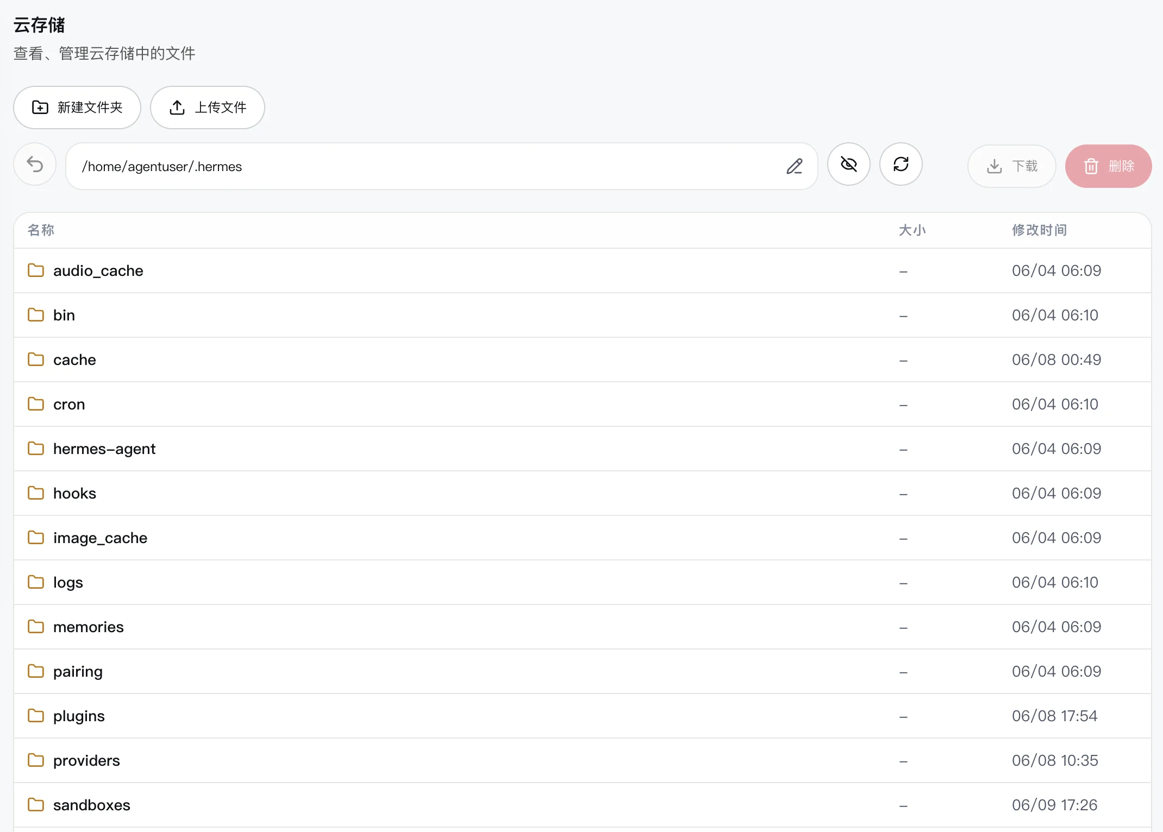Select the logs folder row
This screenshot has width=1163, height=832.
pyautogui.click(x=583, y=582)
